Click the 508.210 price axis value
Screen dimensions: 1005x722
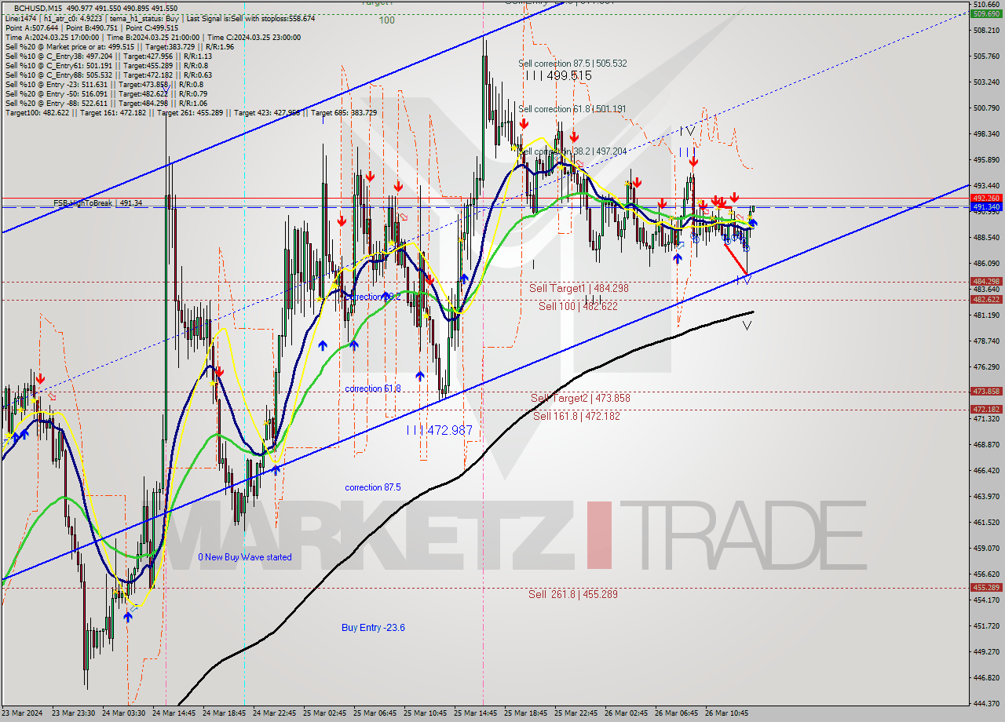coord(986,31)
